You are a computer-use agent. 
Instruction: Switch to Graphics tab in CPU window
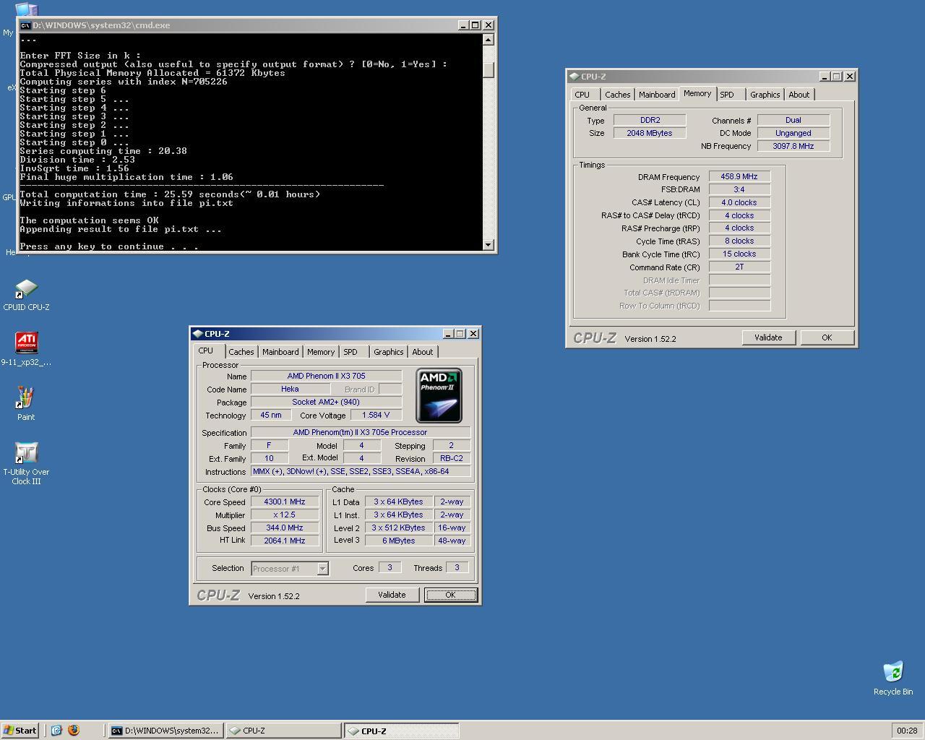click(389, 352)
